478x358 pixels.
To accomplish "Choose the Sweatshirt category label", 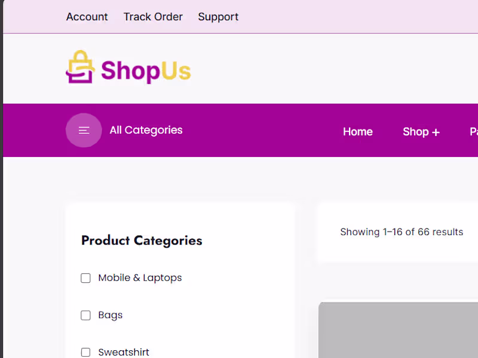I will tap(124, 352).
